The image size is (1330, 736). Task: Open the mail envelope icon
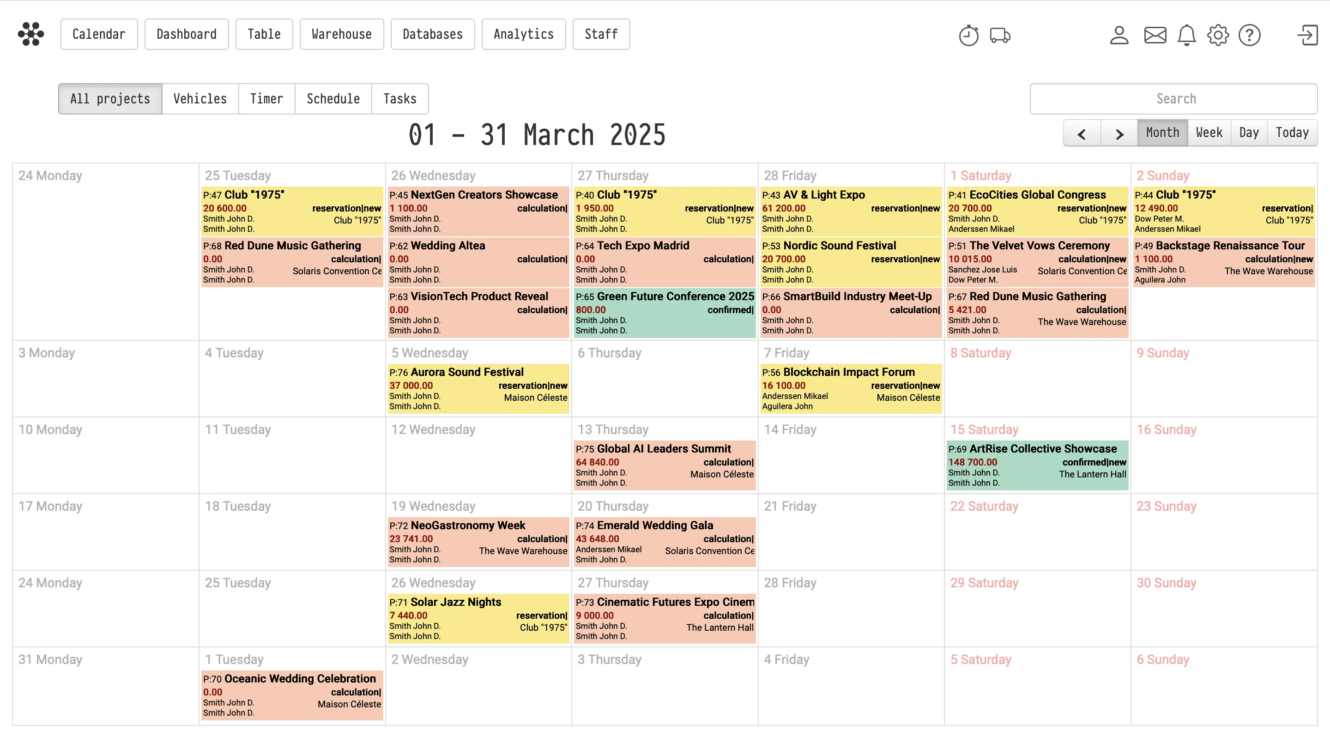click(1155, 35)
